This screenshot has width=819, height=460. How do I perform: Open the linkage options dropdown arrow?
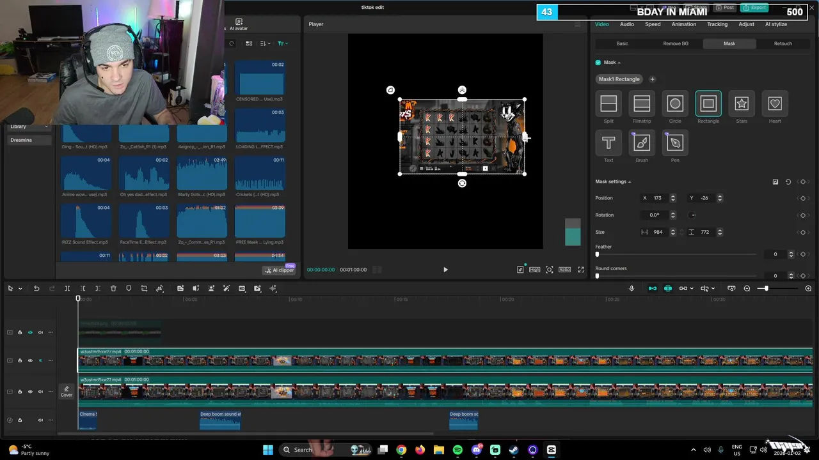[692, 289]
